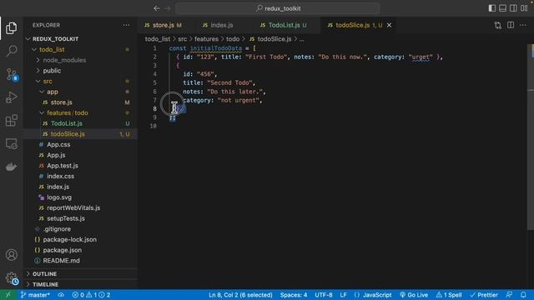Click the redux_toolkit command center search
The height and width of the screenshot is (300, 534).
point(278,8)
